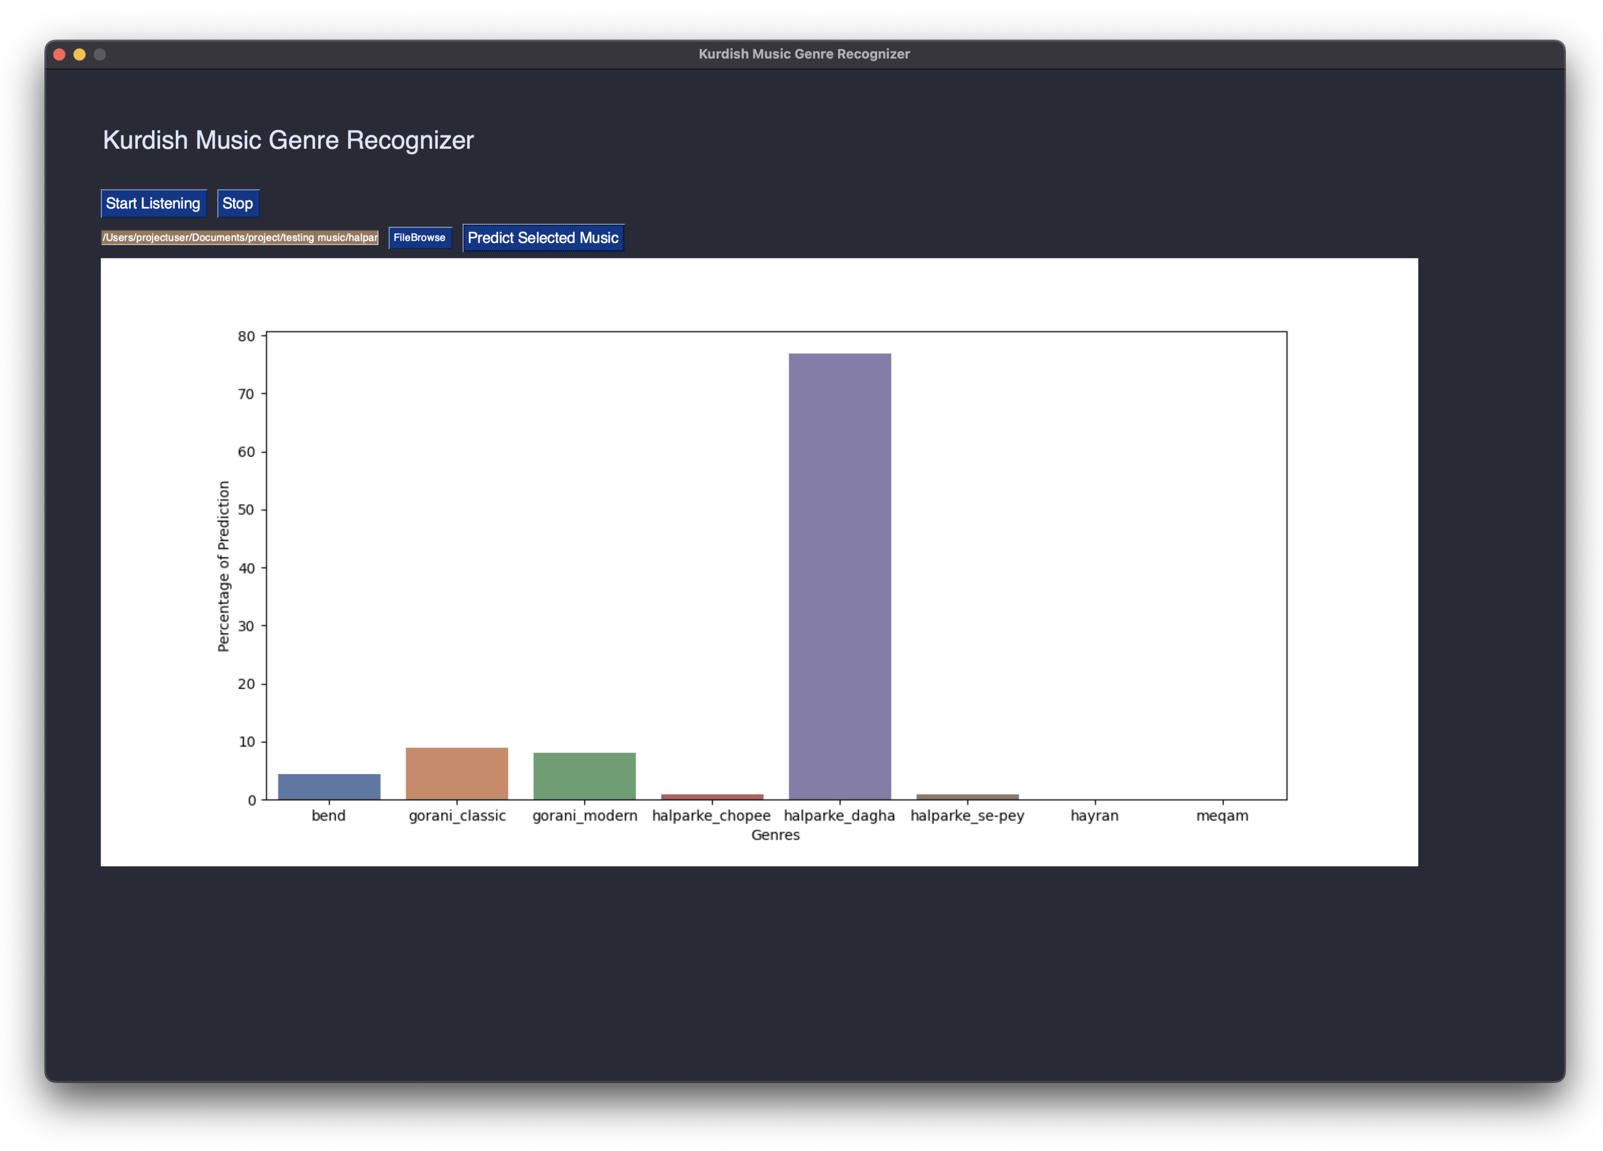Minimize the window with yellow button
Image resolution: width=1603 pixels, height=1151 pixels.
pos(80,54)
